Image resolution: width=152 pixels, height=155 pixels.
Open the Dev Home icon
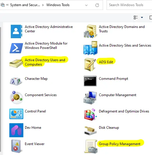16,130
